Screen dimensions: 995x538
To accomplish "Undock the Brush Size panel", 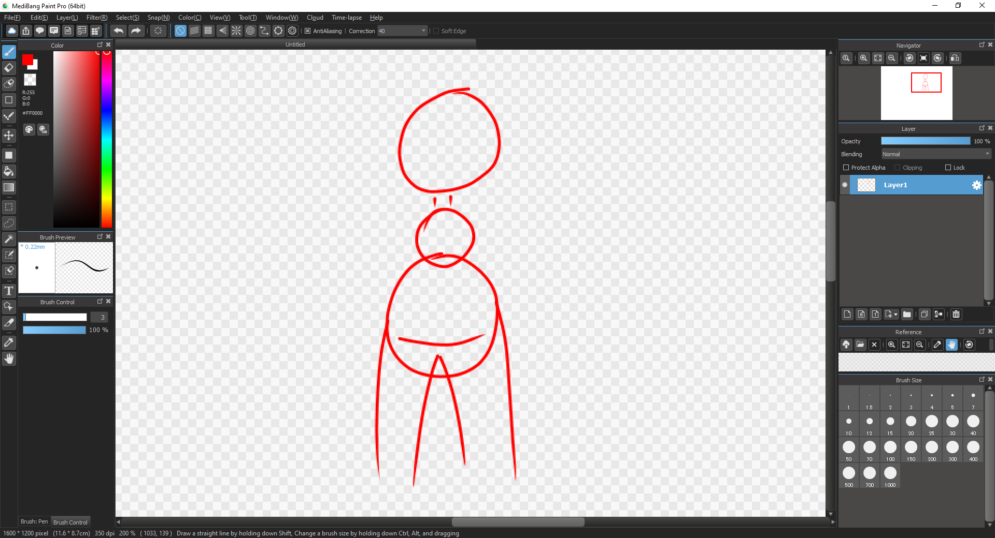I will [982, 380].
